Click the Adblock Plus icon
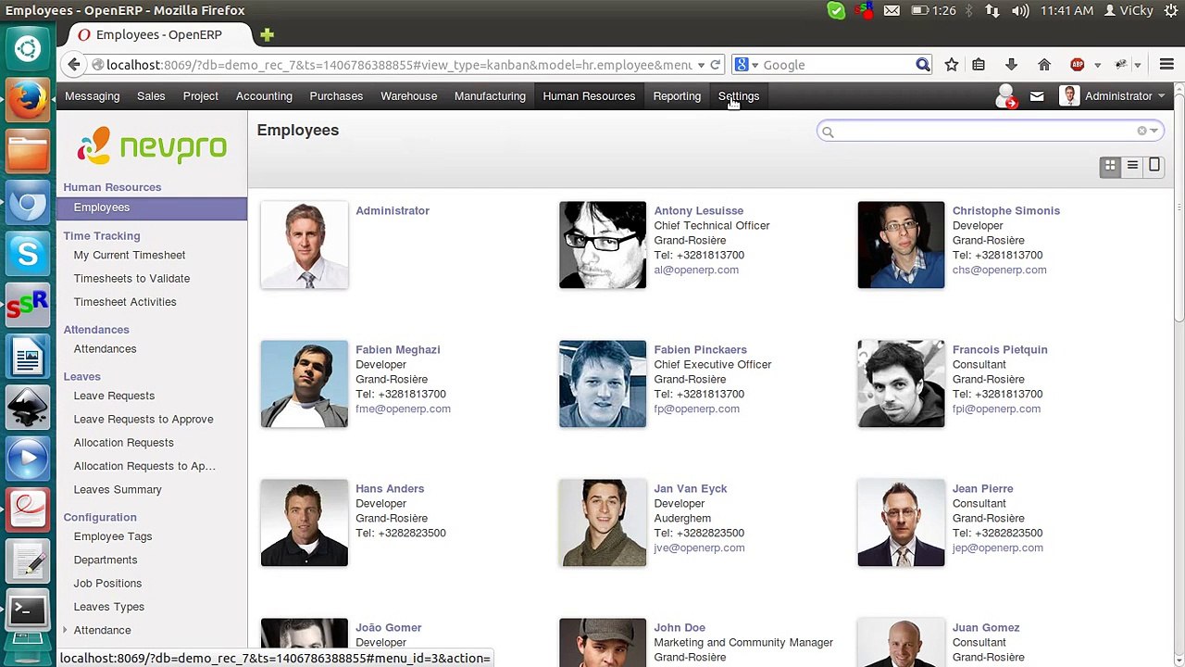This screenshot has height=667, width=1185. pyautogui.click(x=1078, y=65)
